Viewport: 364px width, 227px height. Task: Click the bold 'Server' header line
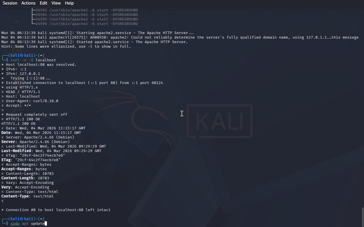(36, 142)
